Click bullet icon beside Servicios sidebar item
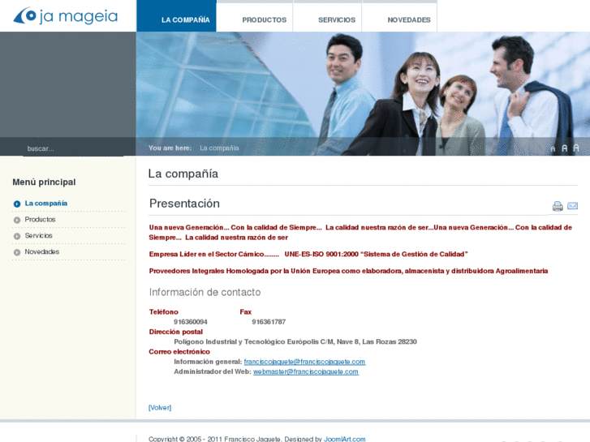This screenshot has width=590, height=442. 17,236
